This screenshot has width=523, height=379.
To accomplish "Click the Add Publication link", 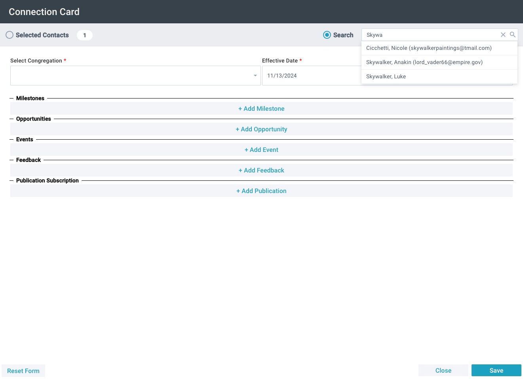I will (261, 191).
